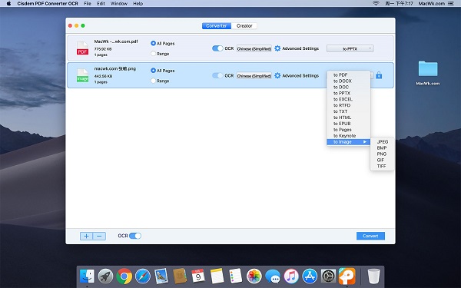461x288 pixels.
Task: Click Advanced Settings label in PDF row
Action: click(300, 48)
